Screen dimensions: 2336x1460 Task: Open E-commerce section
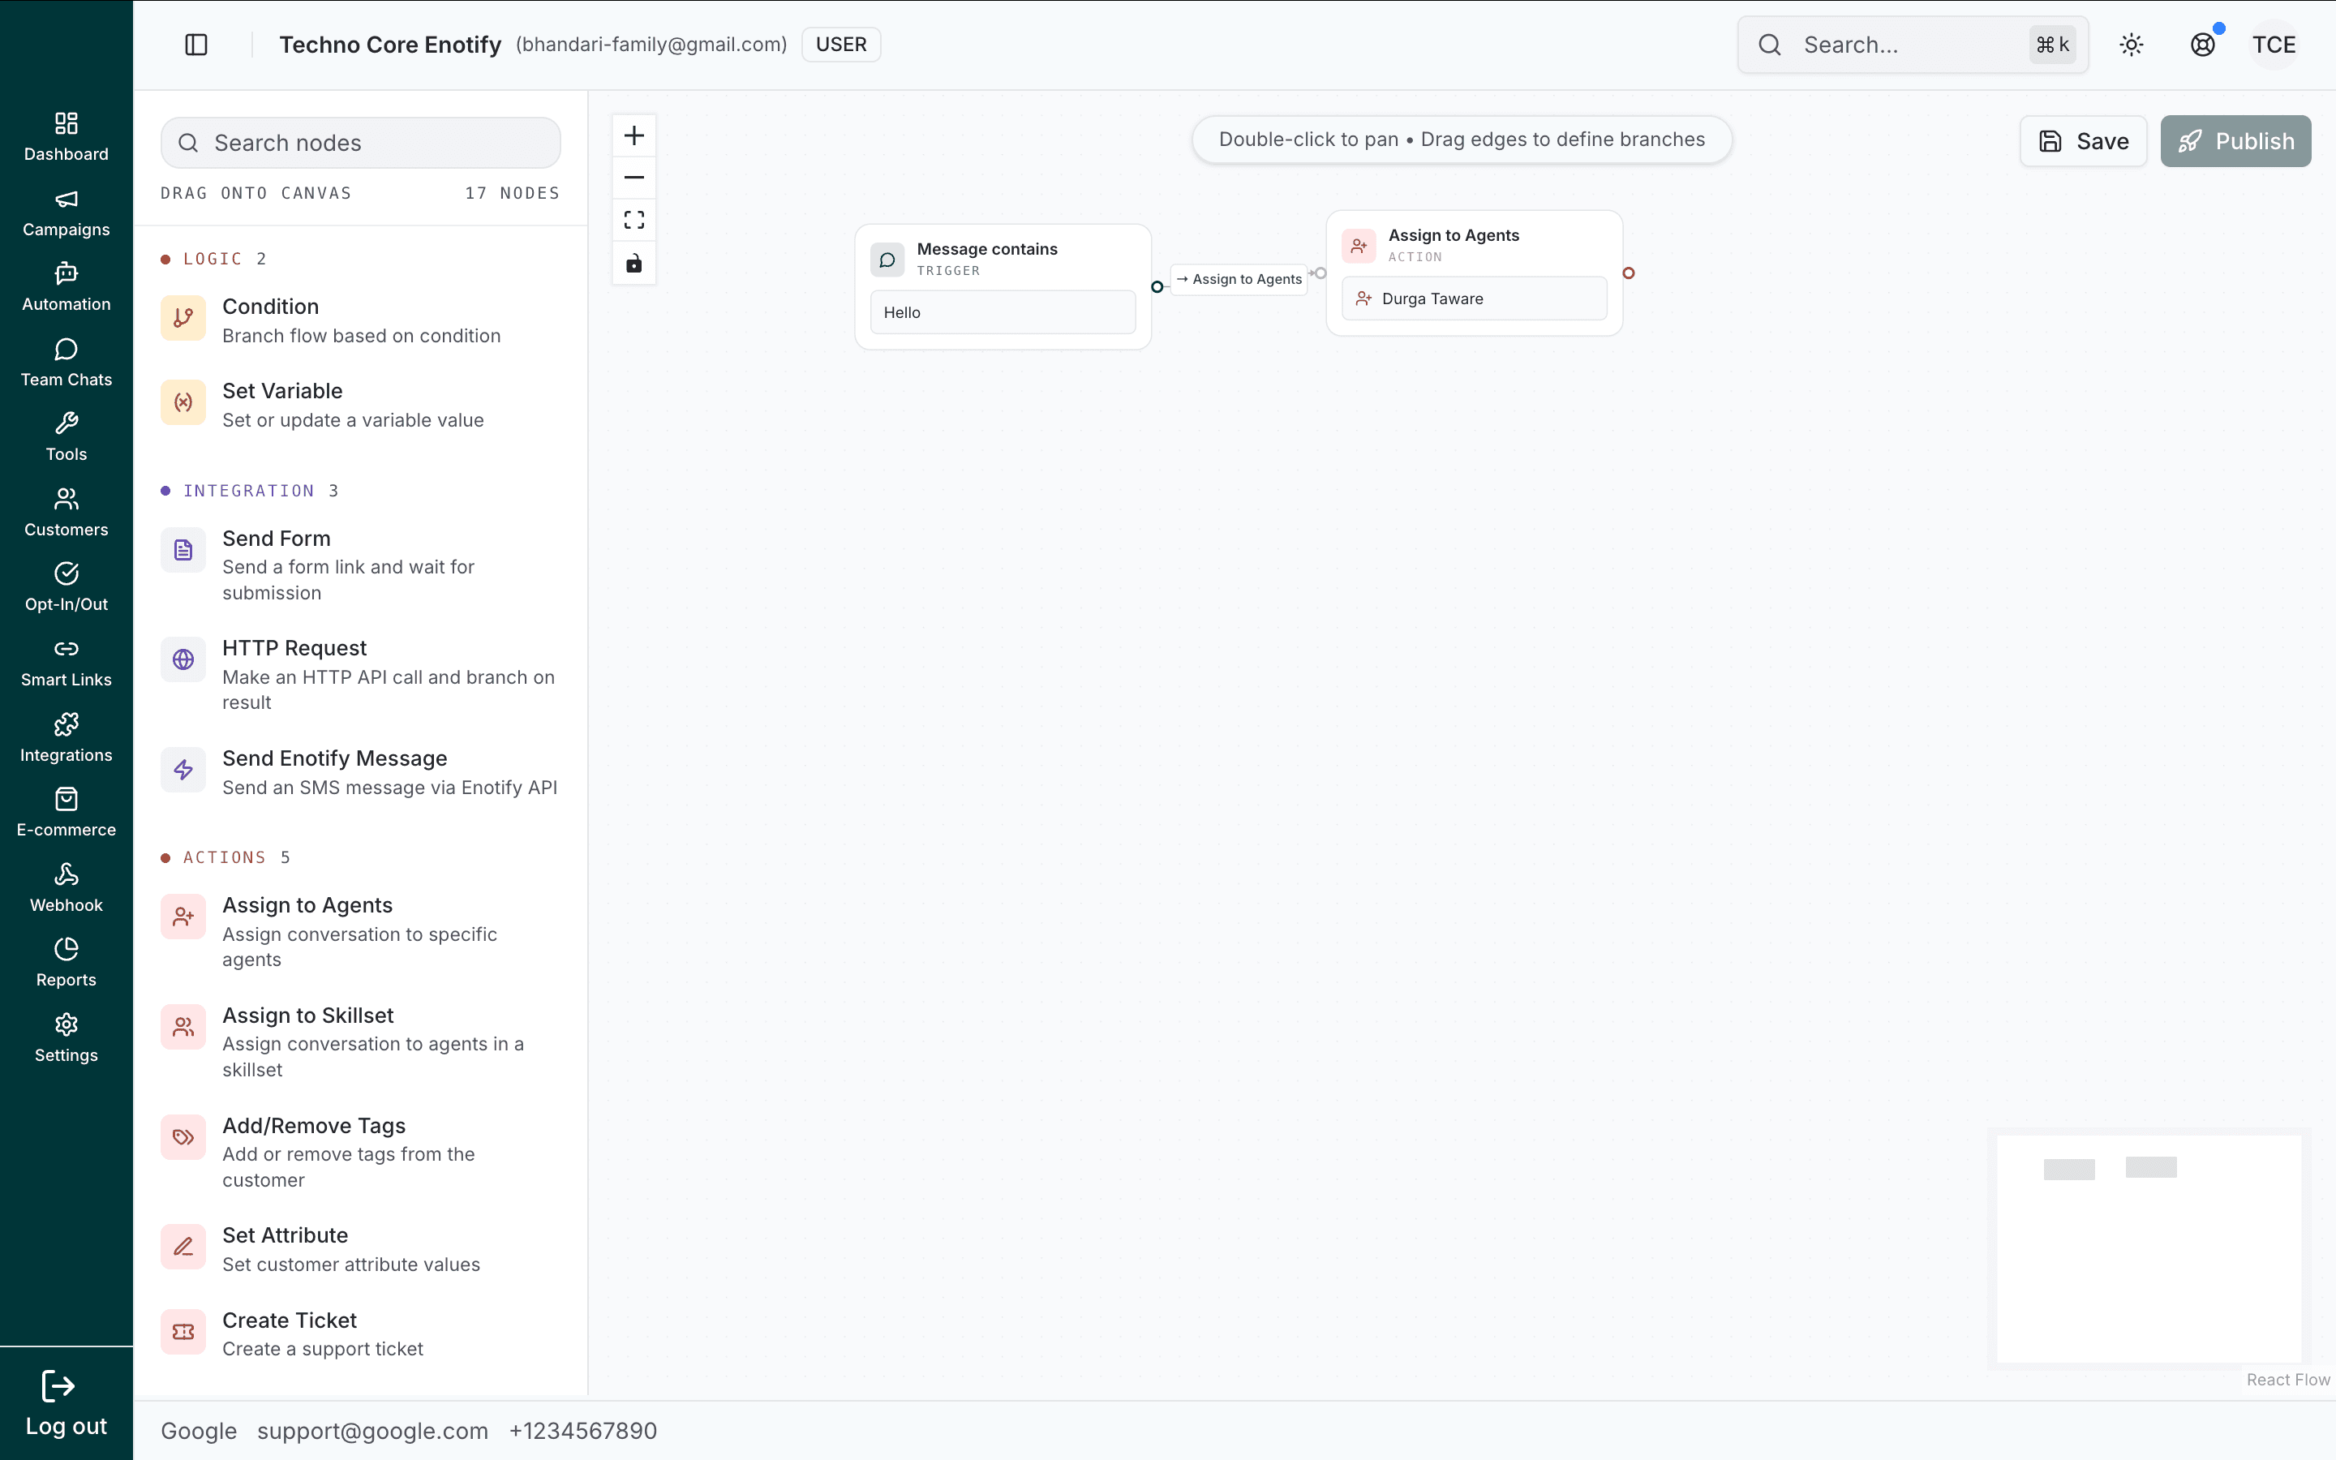point(66,813)
